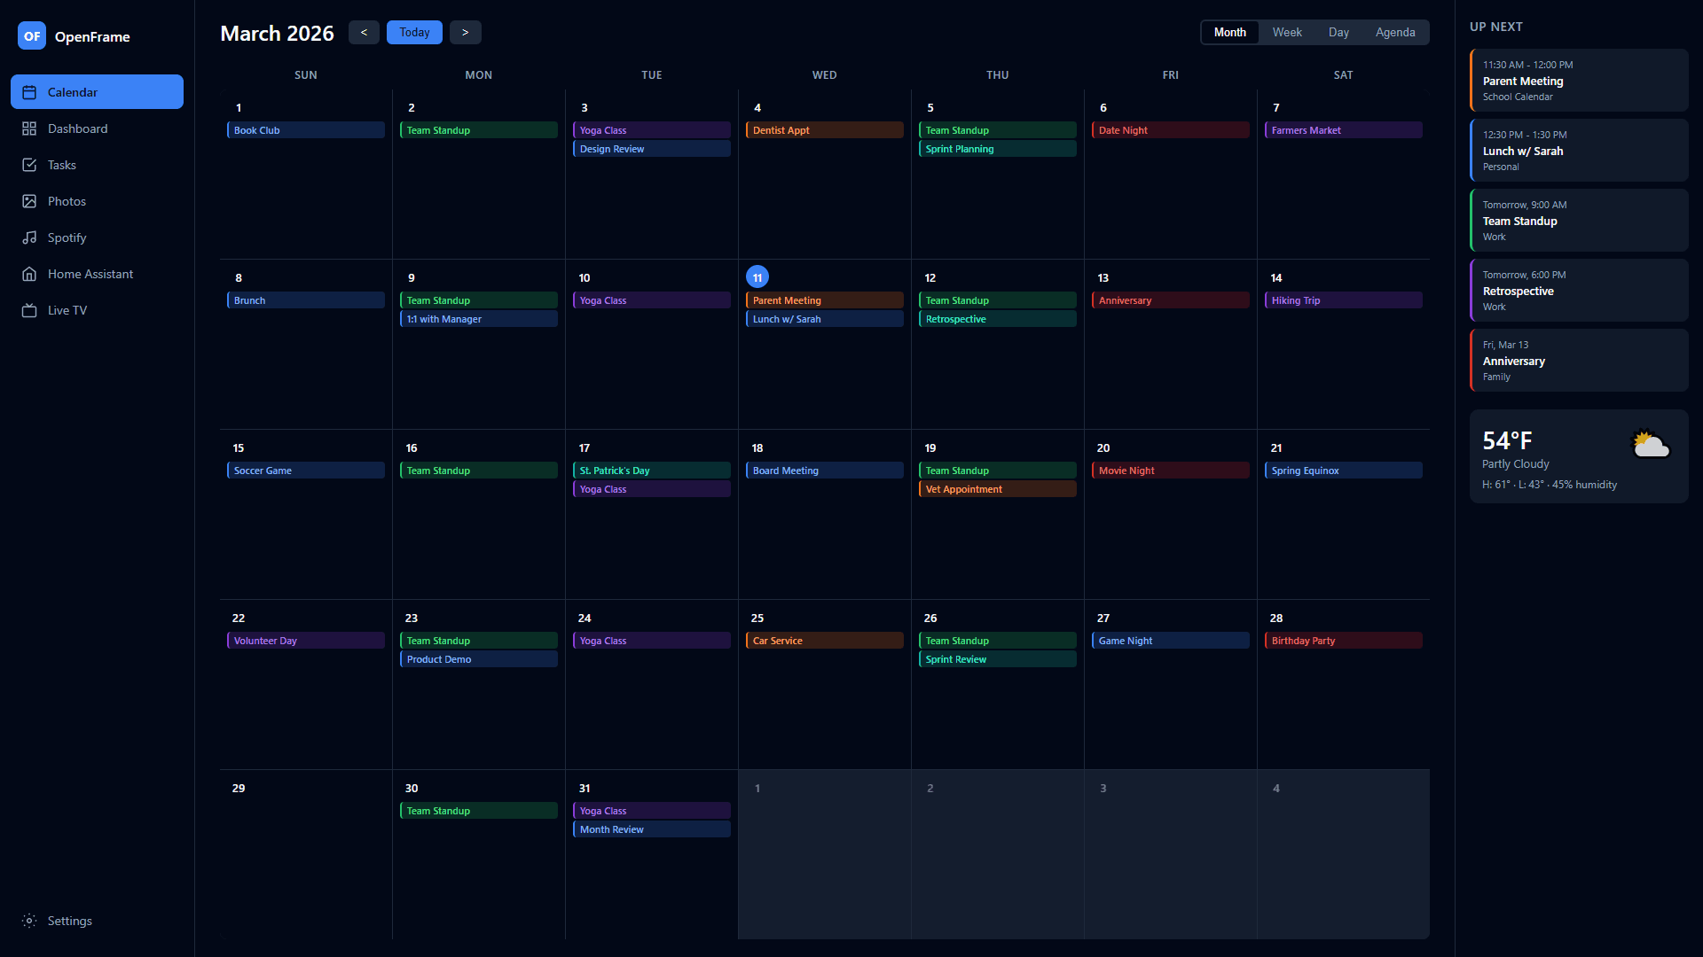Click the weather widget showing 54°F
The width and height of the screenshot is (1703, 957).
pyautogui.click(x=1579, y=456)
